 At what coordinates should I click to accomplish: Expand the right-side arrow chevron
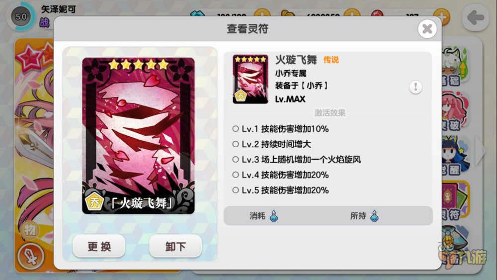pos(480,150)
